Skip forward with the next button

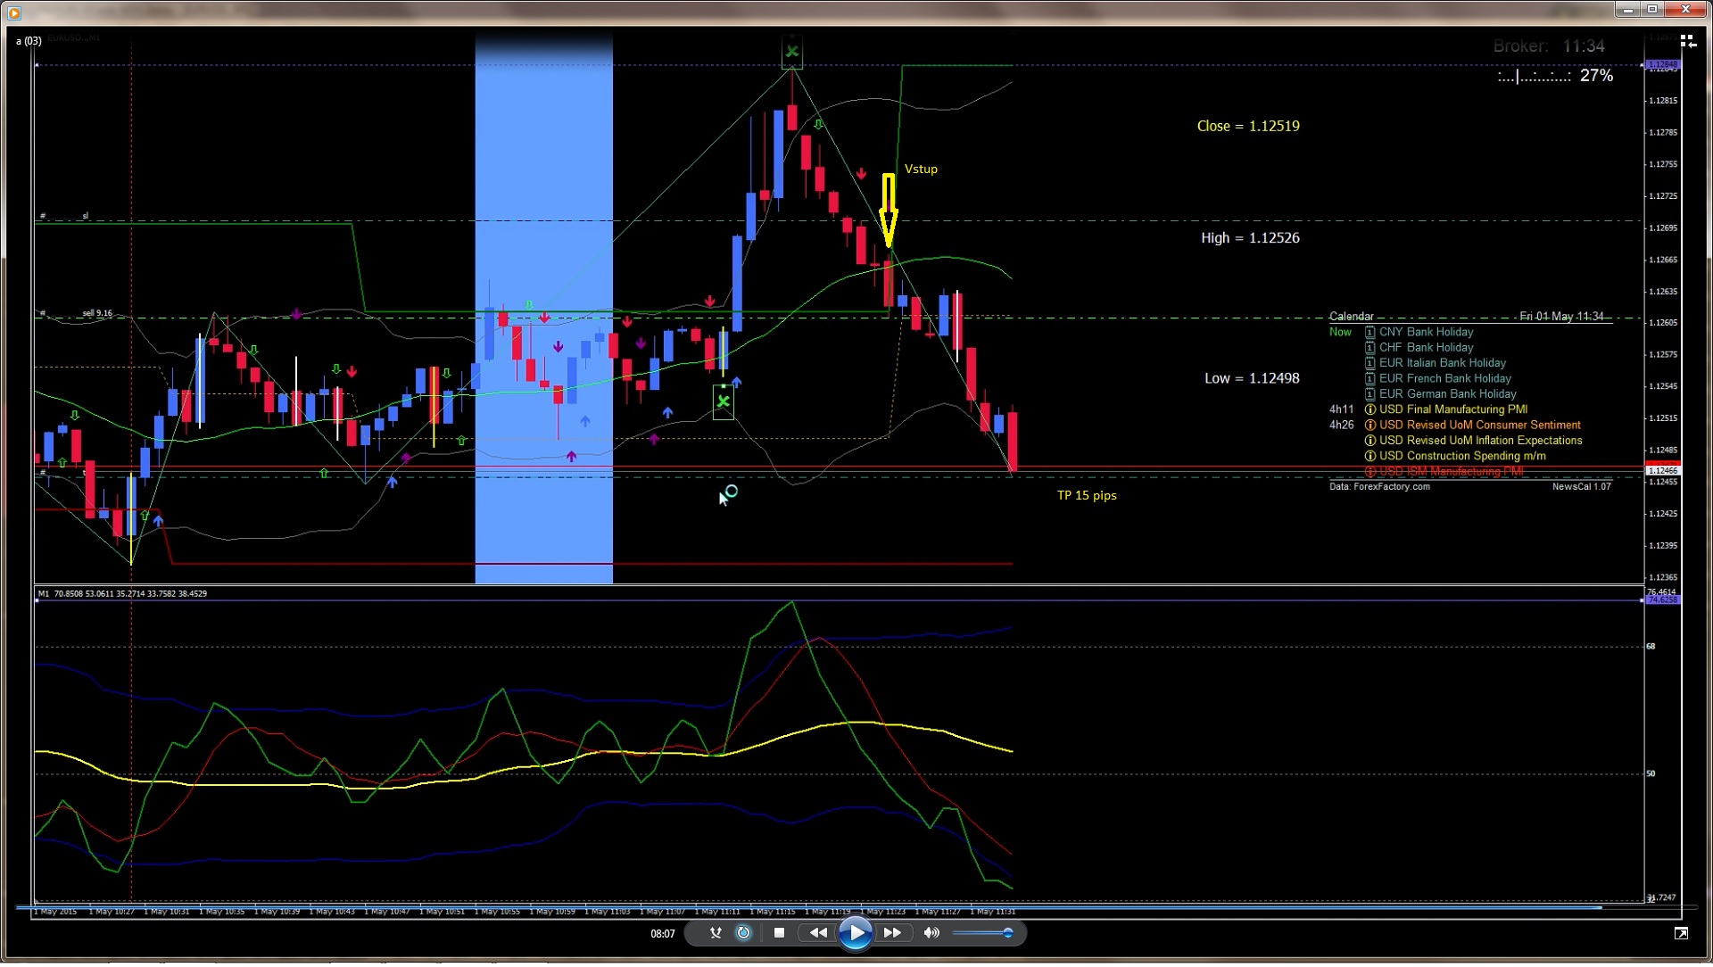point(892,933)
